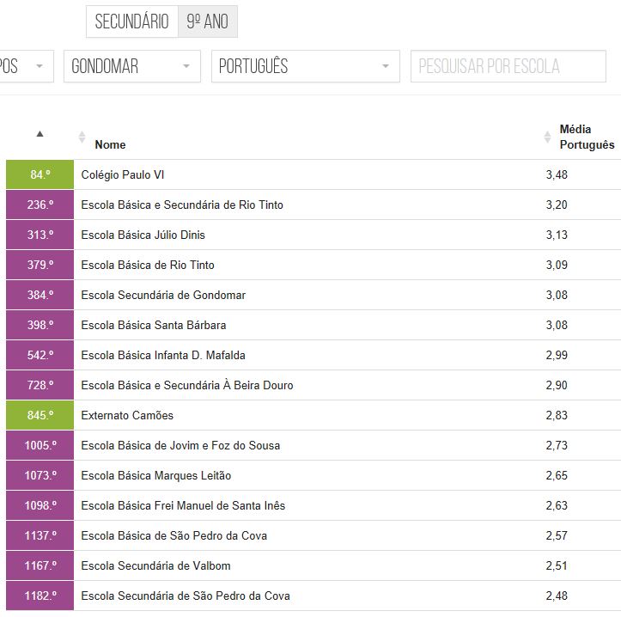Select Escola Básica Marques Leitão

point(314,475)
